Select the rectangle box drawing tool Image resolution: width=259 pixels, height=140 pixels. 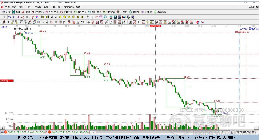point(89,22)
